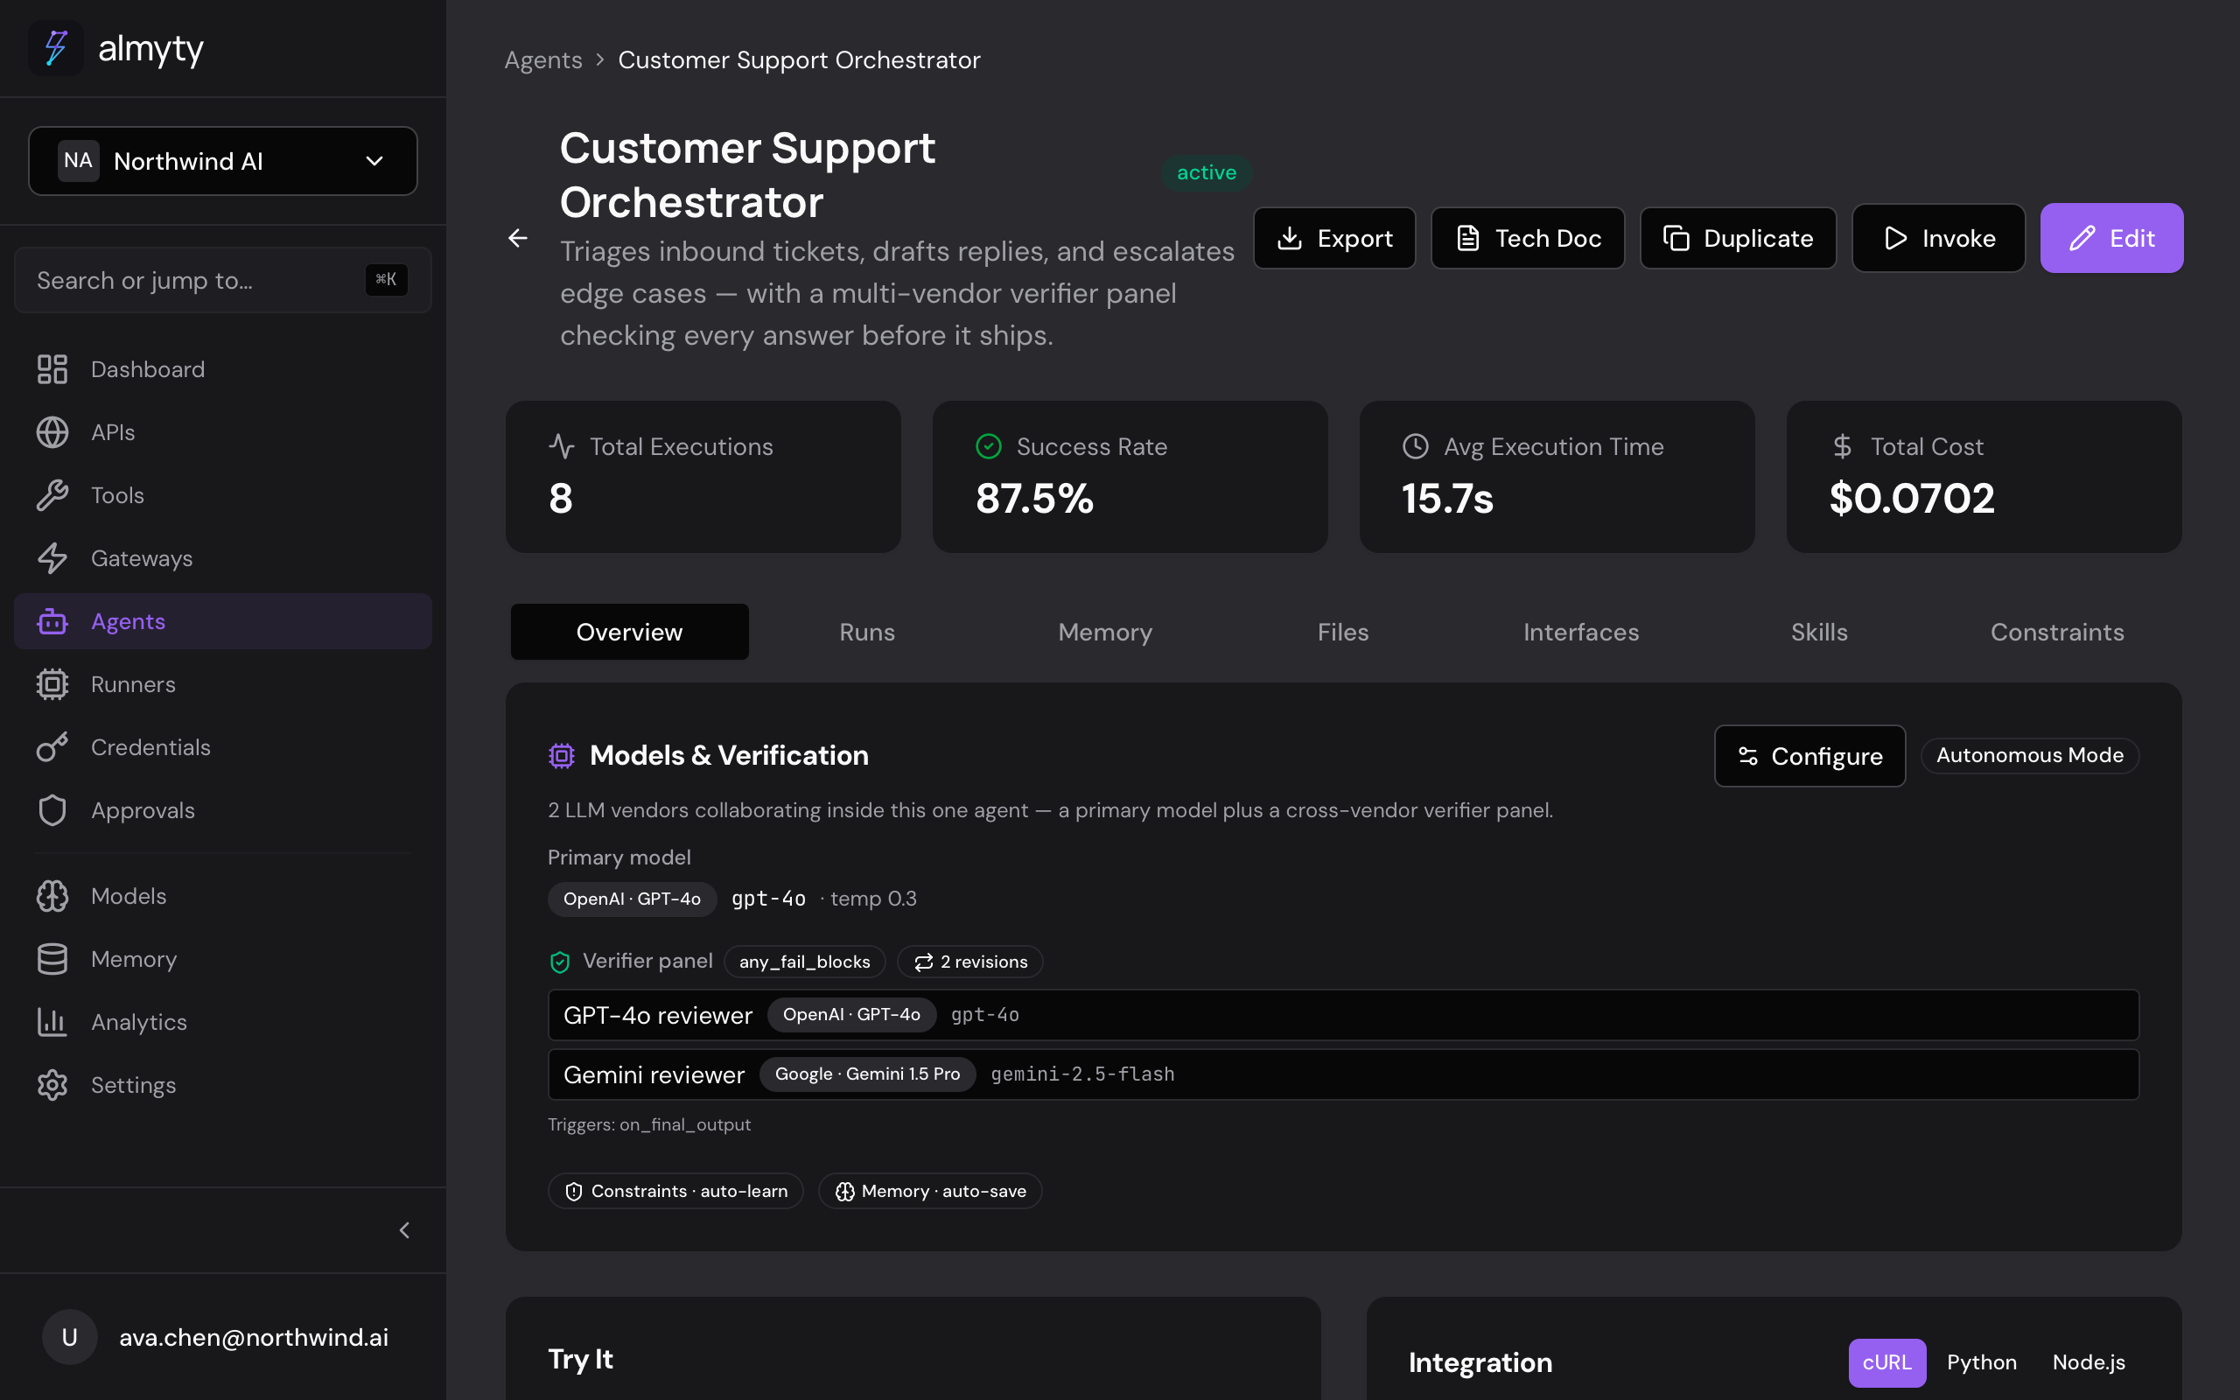Go to APIs in the sidebar
The height and width of the screenshot is (1400, 2240).
click(223, 432)
